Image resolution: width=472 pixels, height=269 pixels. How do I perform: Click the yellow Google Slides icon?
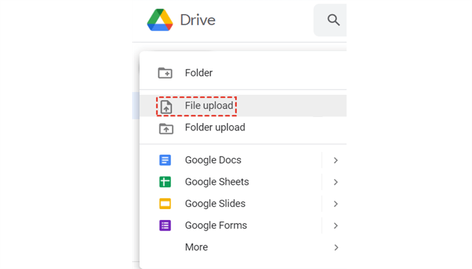[165, 204]
